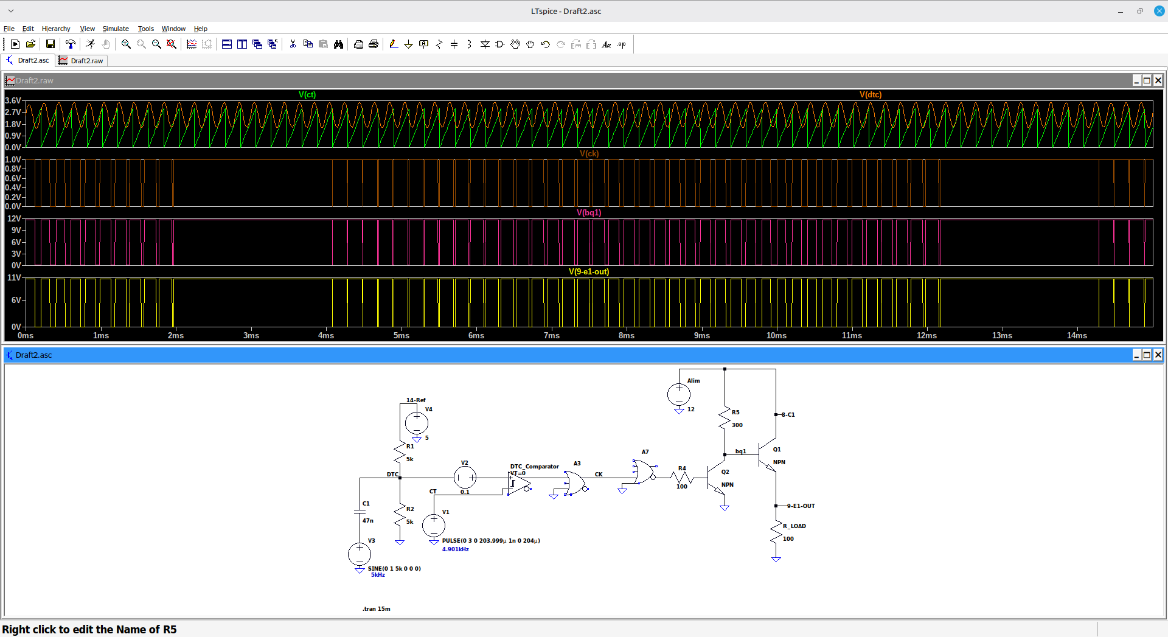Click the 7ms time axis label
The width and height of the screenshot is (1168, 637).
552,335
